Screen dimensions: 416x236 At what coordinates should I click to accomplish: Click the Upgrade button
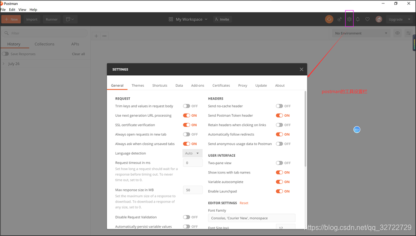pos(396,19)
